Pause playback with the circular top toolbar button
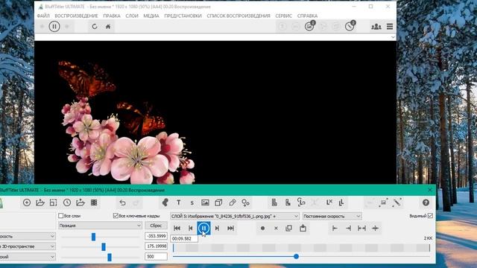This screenshot has height=268, width=477. click(x=54, y=27)
